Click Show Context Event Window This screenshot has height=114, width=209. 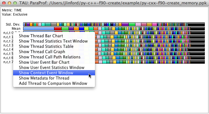pos(46,73)
